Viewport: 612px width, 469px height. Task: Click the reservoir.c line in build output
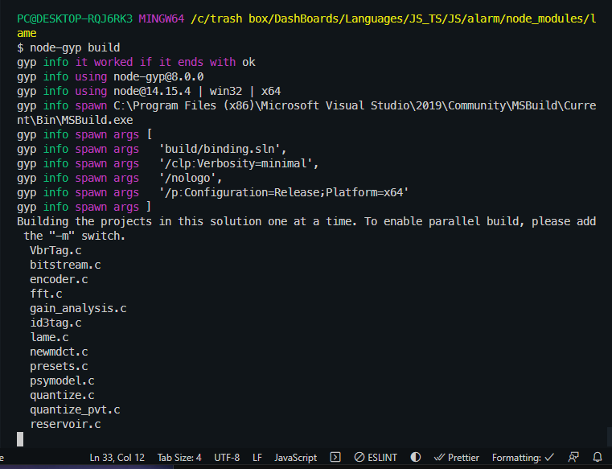click(x=65, y=424)
